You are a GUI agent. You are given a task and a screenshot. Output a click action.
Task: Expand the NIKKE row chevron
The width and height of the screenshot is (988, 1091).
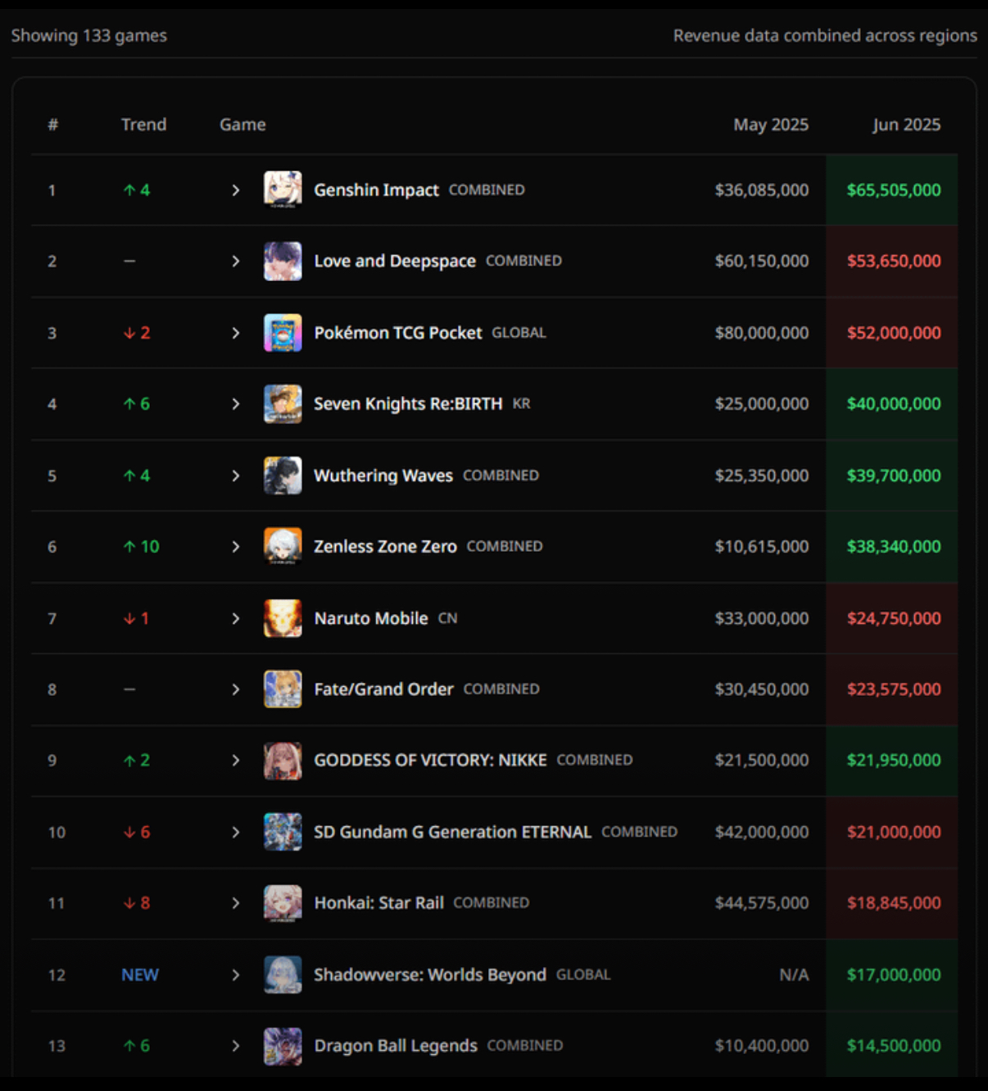(x=236, y=761)
